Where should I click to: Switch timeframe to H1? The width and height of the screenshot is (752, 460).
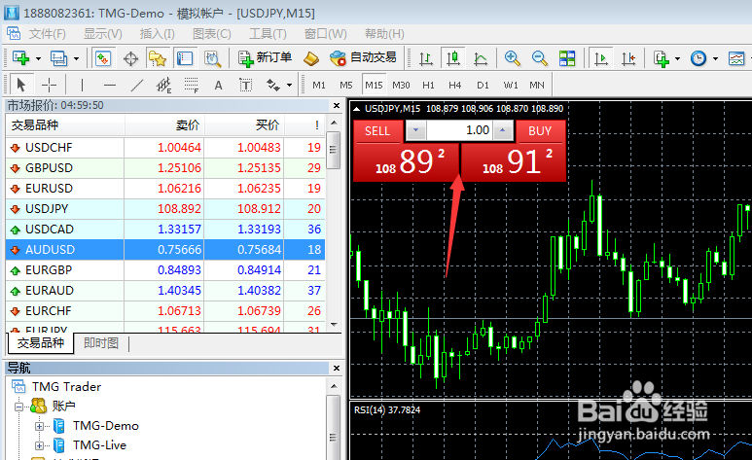(x=428, y=86)
